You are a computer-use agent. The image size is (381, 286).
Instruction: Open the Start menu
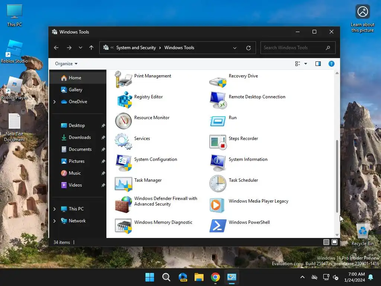click(x=150, y=277)
